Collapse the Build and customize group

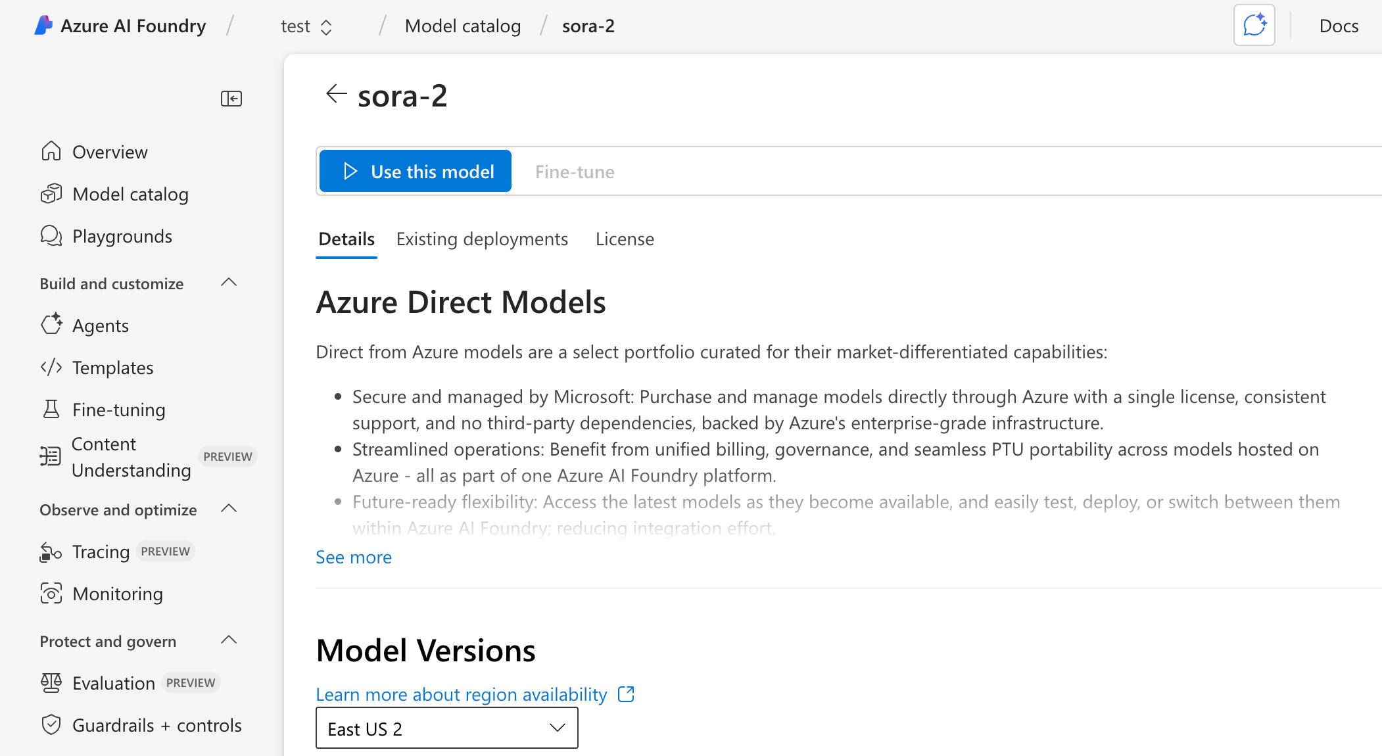[228, 282]
